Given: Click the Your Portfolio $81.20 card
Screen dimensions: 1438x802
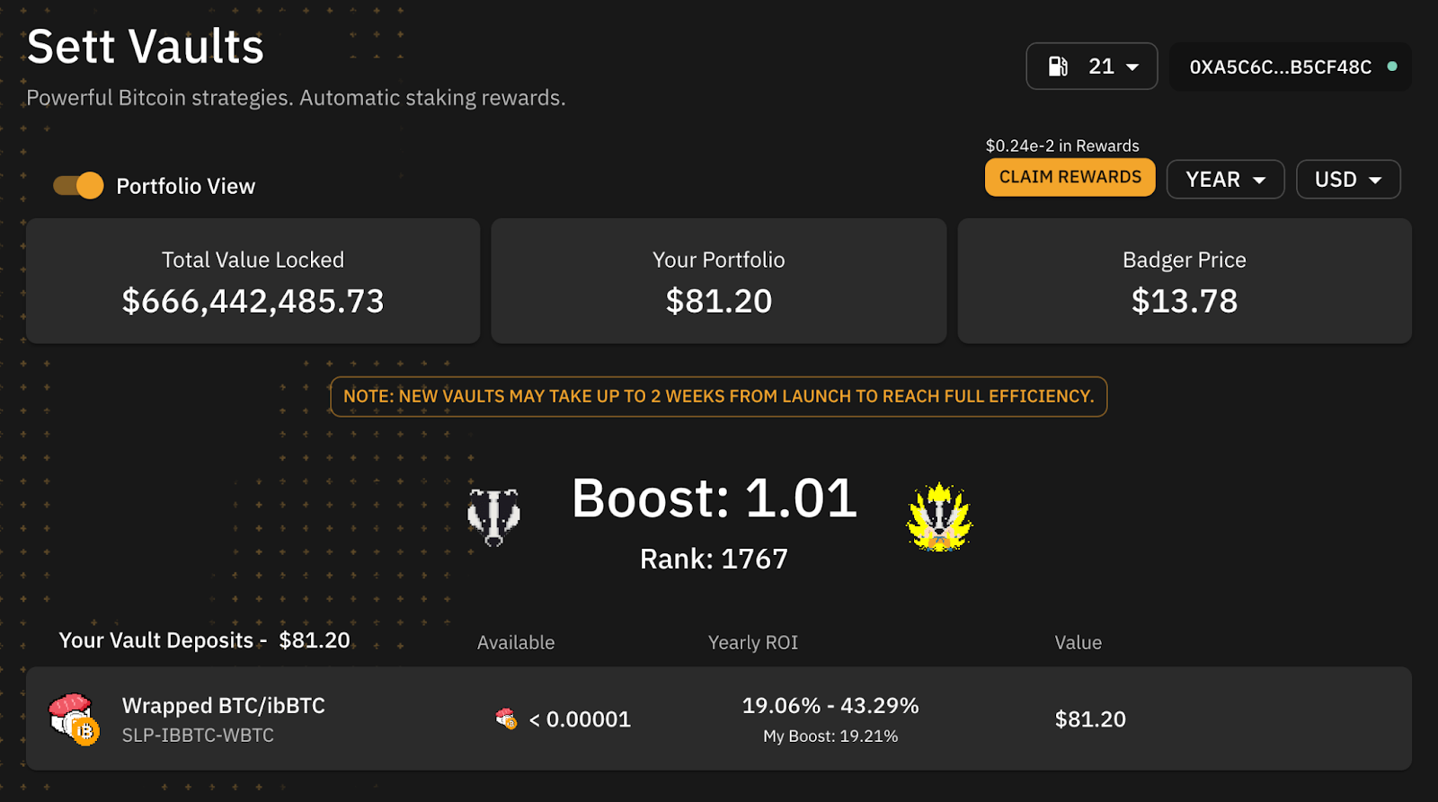Looking at the screenshot, I should coord(719,281).
